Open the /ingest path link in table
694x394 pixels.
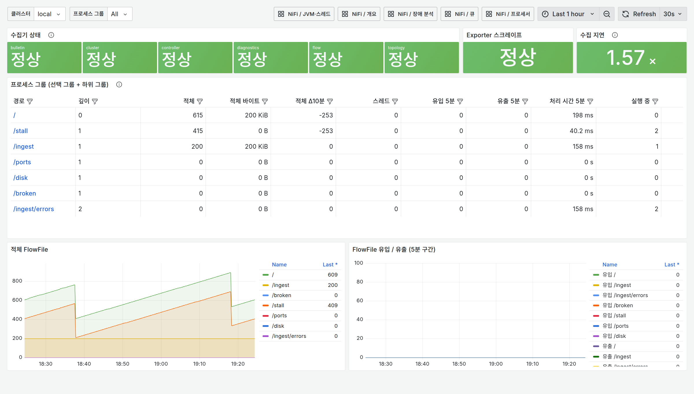pyautogui.click(x=23, y=146)
